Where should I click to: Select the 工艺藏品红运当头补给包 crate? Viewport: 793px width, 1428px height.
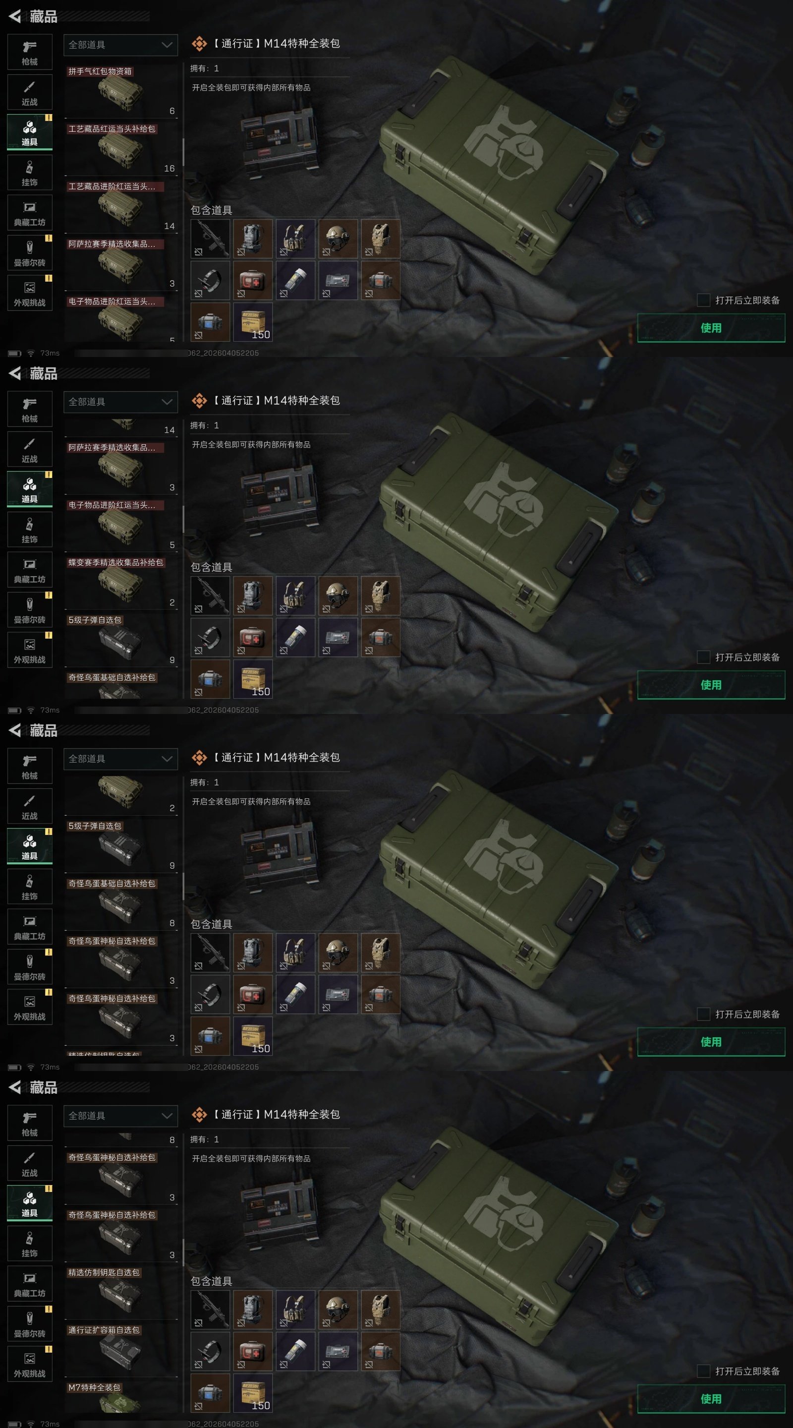[121, 149]
